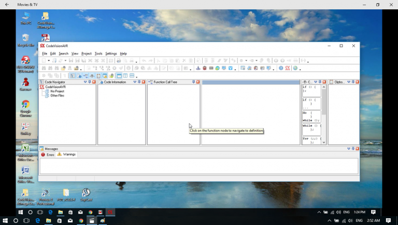
Task: Open the Project menu
Action: 86,53
